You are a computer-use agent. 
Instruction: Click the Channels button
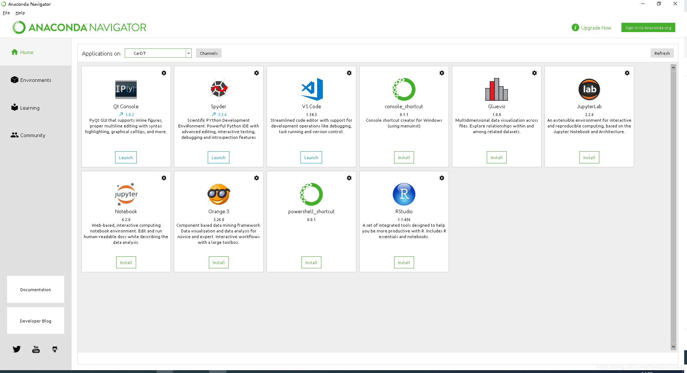click(x=209, y=53)
